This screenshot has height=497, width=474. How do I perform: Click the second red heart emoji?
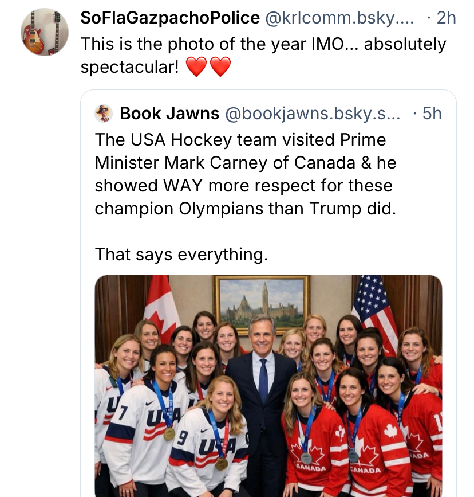[220, 68]
